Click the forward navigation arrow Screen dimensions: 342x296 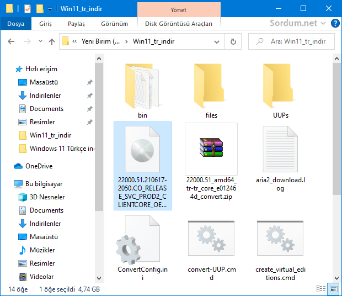[x=27, y=41]
